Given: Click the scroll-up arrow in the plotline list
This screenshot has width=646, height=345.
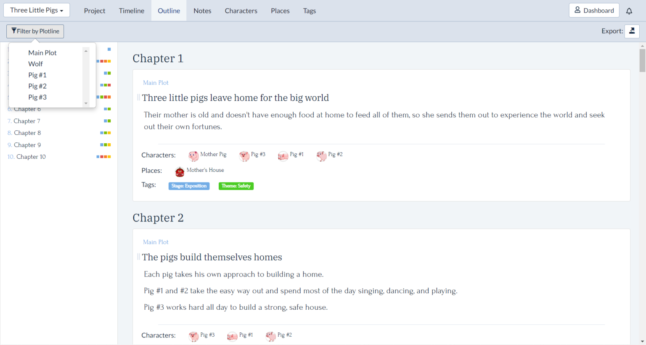Looking at the screenshot, I should coord(86,51).
